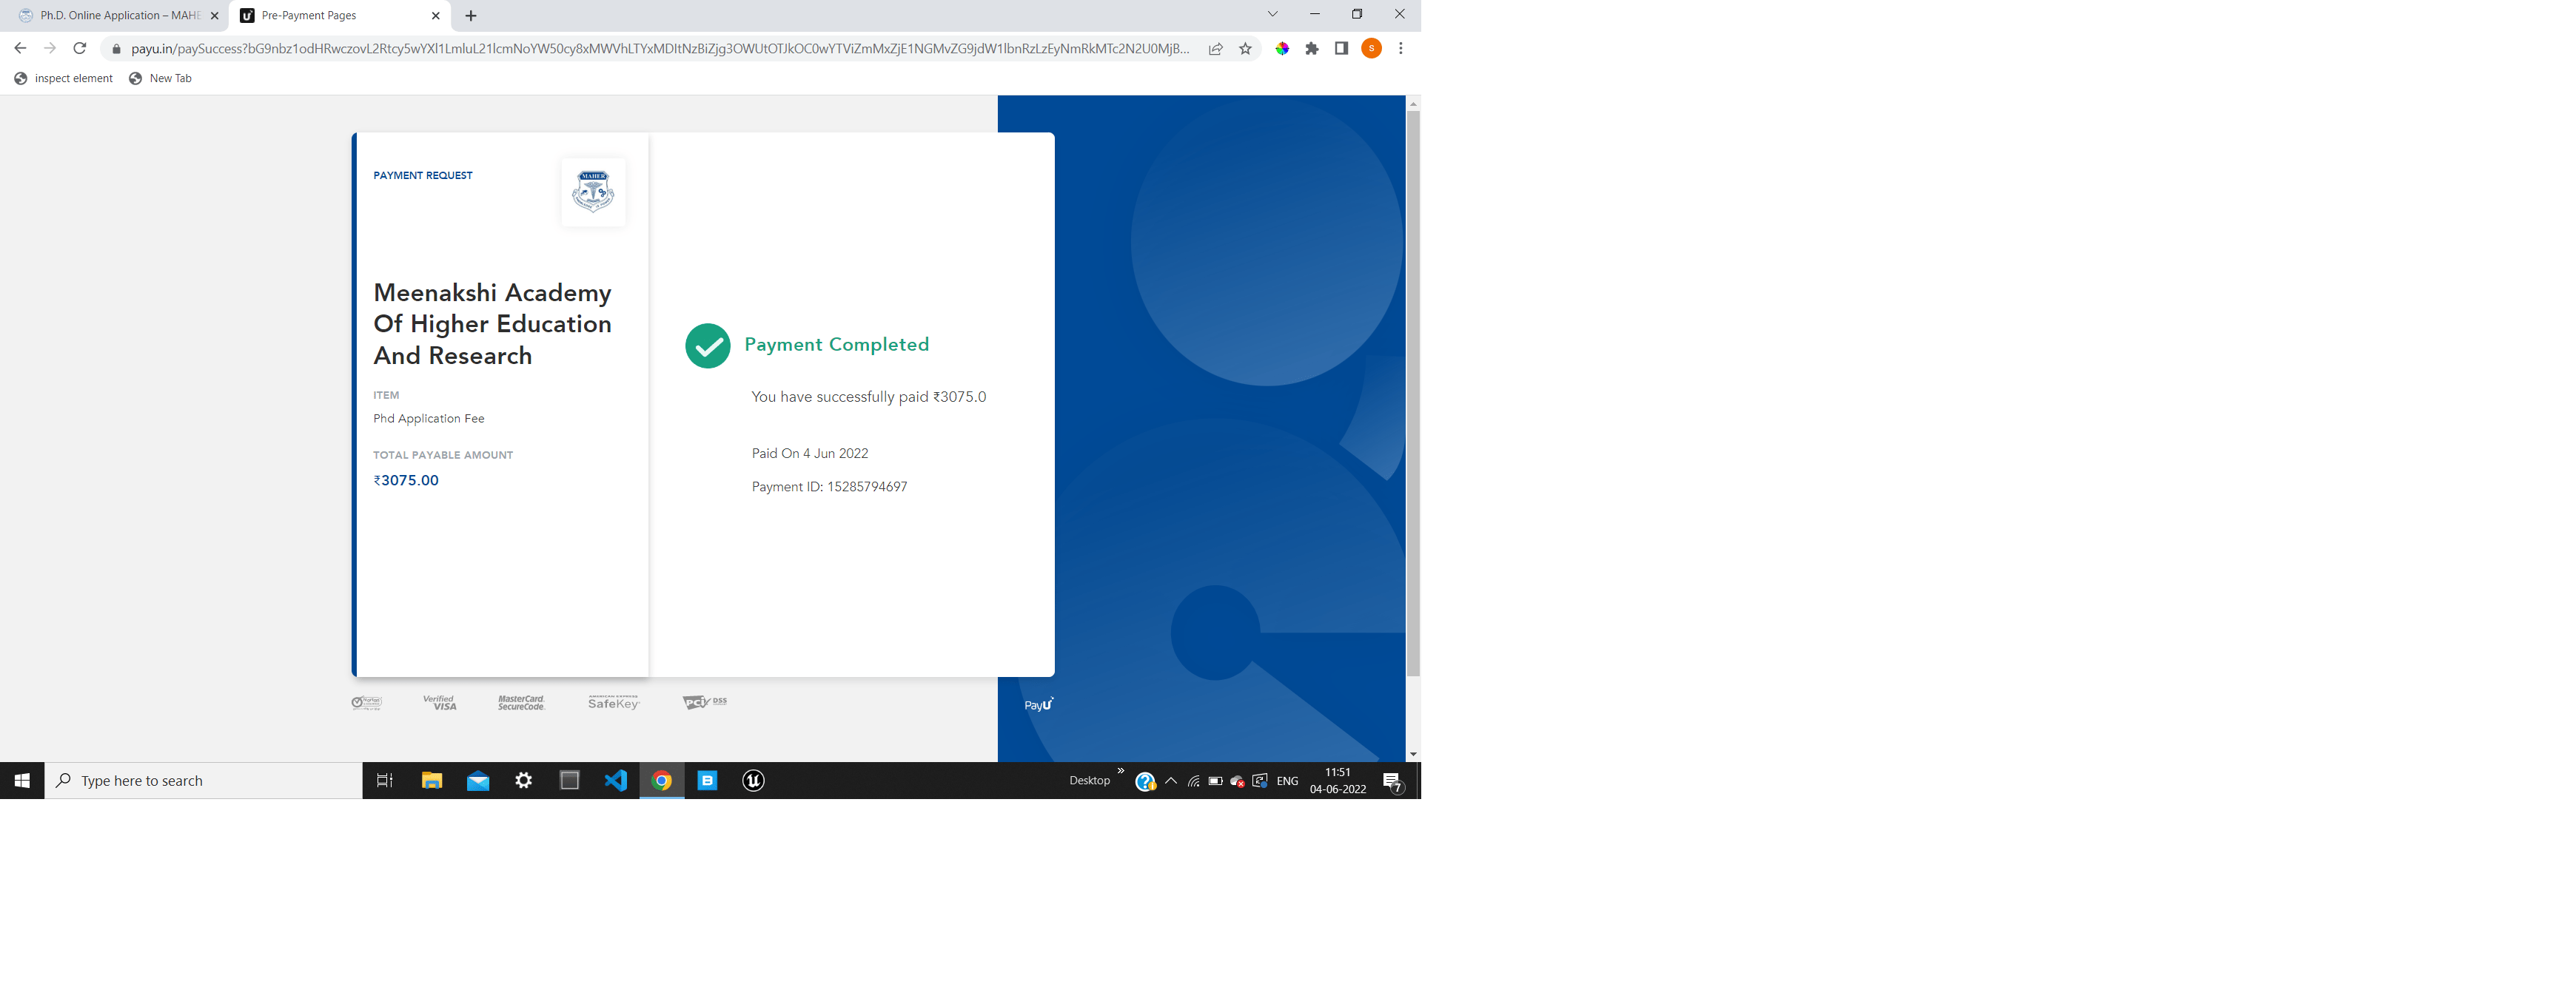
Task: Toggle the Chrome side panel
Action: point(1342,48)
